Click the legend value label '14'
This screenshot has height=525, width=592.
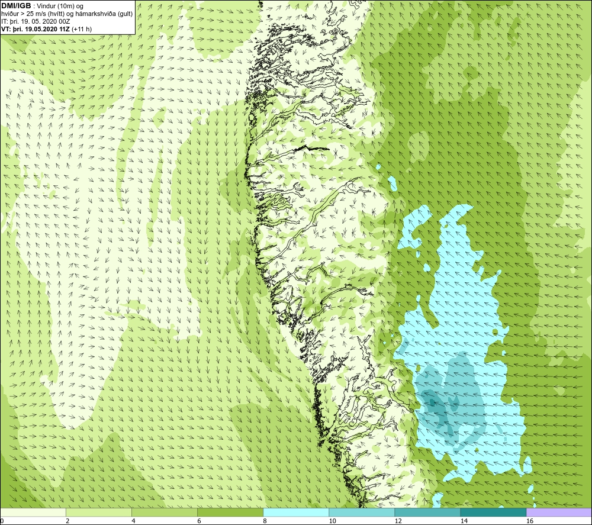tap(464, 521)
